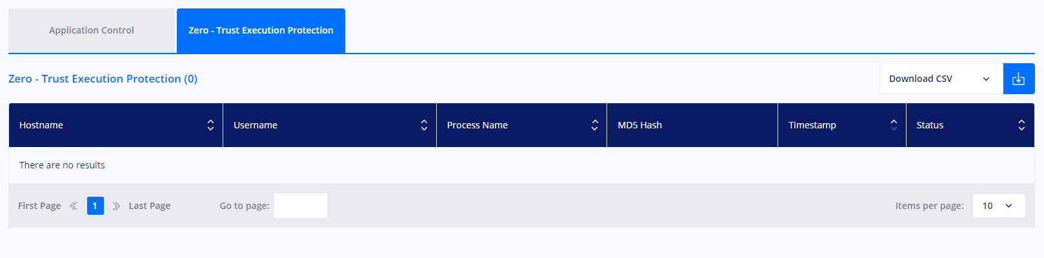
Task: Open the Download CSV dropdown
Action: 941,79
